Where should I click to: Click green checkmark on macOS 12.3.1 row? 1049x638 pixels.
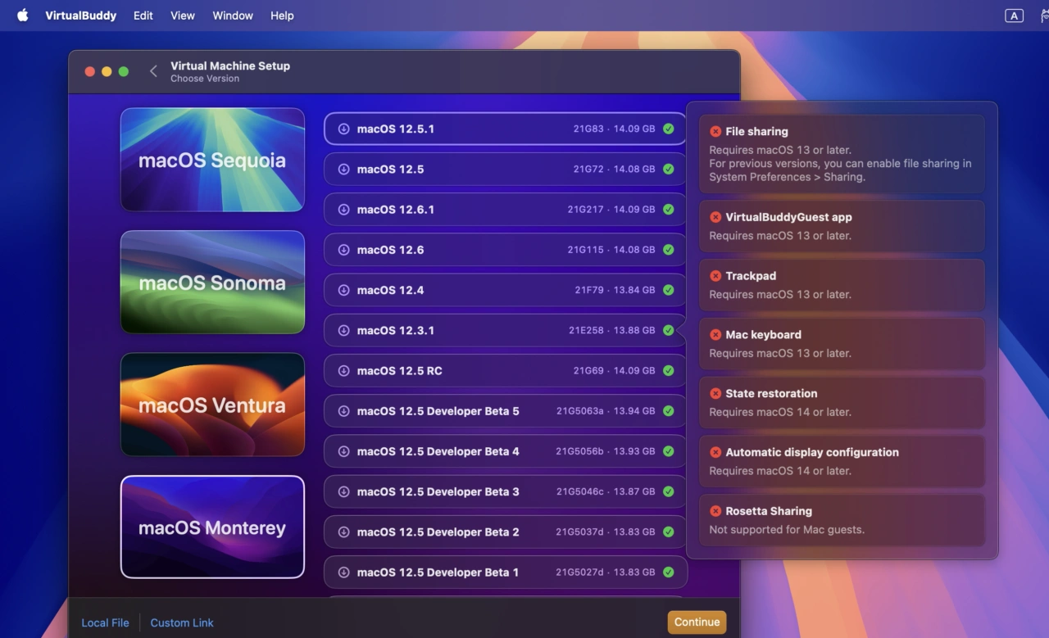(669, 330)
